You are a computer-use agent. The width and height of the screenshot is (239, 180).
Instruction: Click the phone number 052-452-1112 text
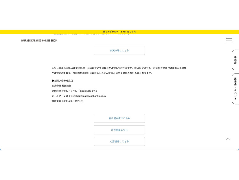71,101
